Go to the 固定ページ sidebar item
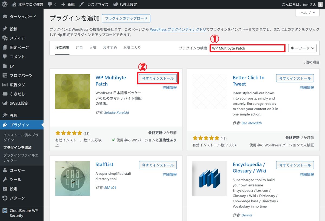325x221 pixels. tap(19, 48)
